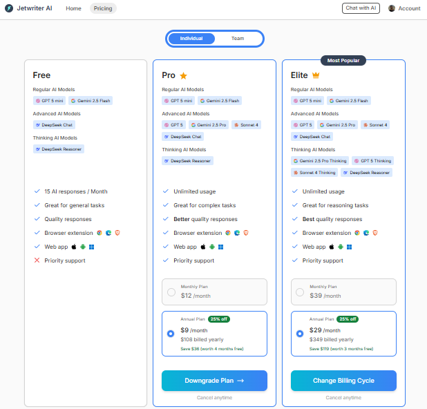The image size is (427, 409).
Task: Click the crown icon next to Elite
Action: [316, 75]
